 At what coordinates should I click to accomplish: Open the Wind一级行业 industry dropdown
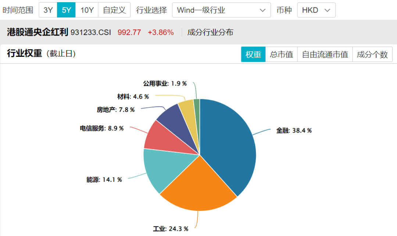221,10
